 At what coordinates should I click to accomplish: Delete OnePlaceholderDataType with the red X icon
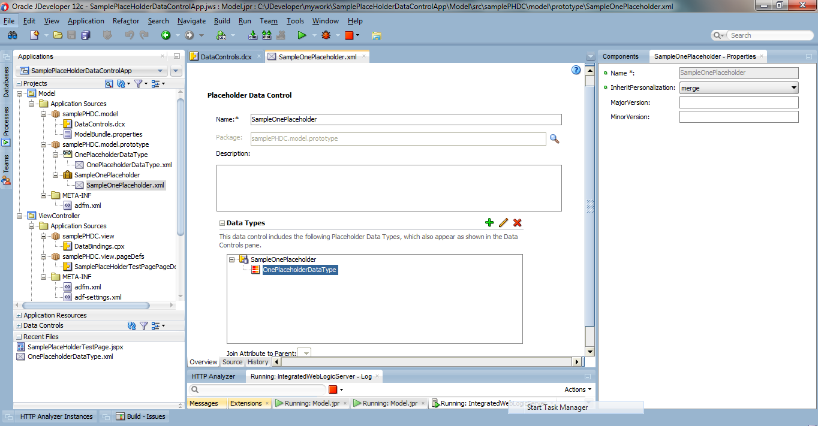(517, 222)
